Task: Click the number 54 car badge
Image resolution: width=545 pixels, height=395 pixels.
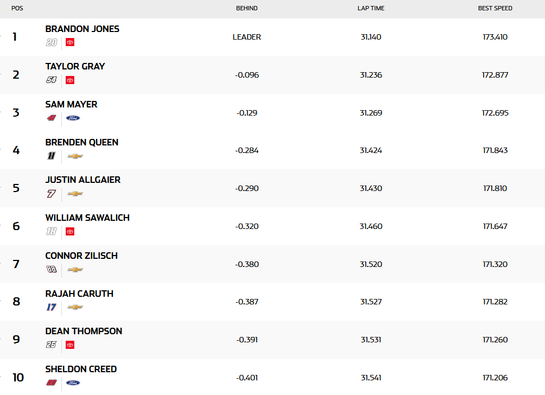Action: pos(52,80)
